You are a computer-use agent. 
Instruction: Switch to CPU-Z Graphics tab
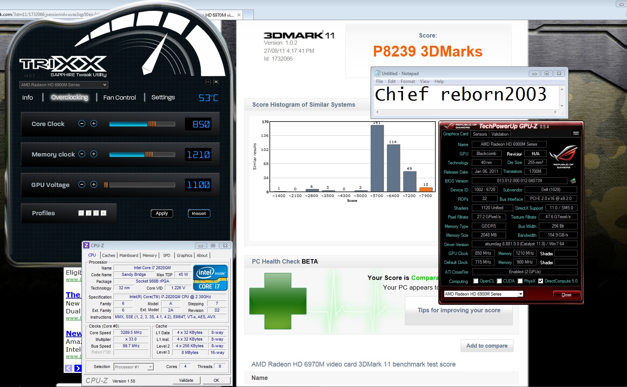coord(185,255)
